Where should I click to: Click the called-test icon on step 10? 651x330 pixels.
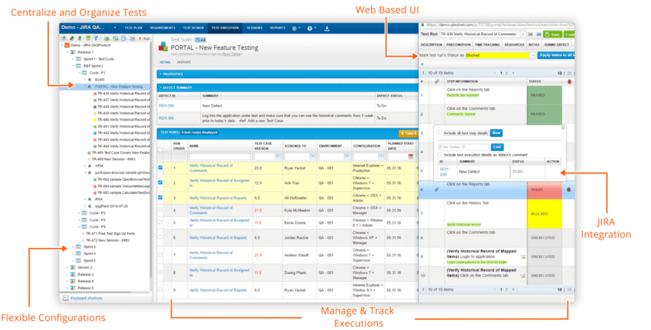[523, 275]
